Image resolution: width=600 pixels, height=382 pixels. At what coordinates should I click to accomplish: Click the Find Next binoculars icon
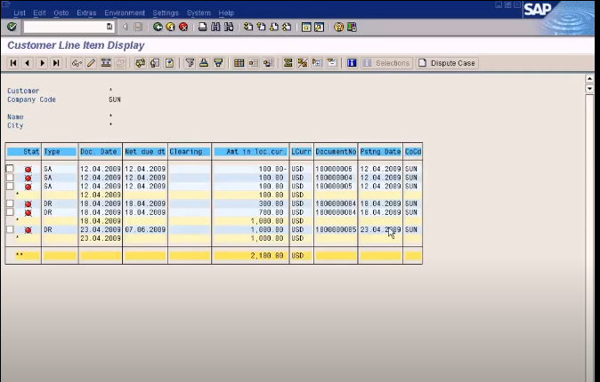tap(229, 27)
